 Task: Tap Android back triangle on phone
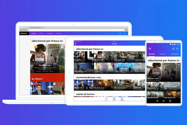[x=157, y=101]
